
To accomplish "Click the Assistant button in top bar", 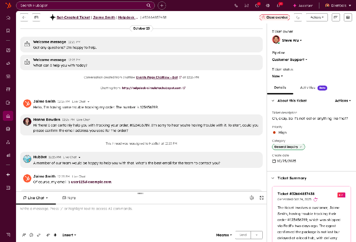I will [303, 5].
